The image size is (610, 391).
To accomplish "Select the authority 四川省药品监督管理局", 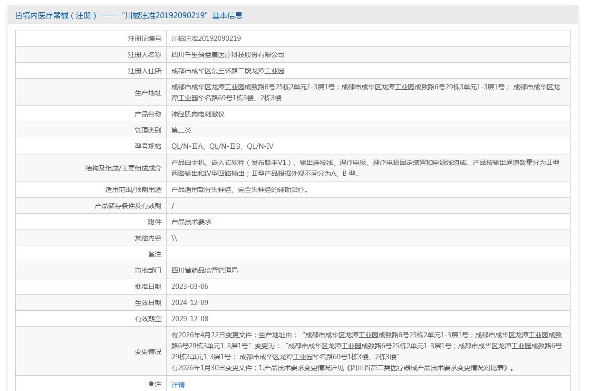I will coord(204,270).
